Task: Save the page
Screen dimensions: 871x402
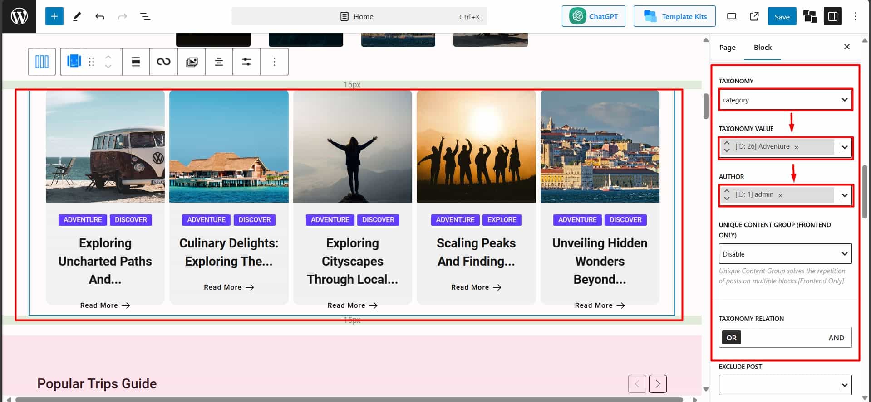Action: (782, 16)
